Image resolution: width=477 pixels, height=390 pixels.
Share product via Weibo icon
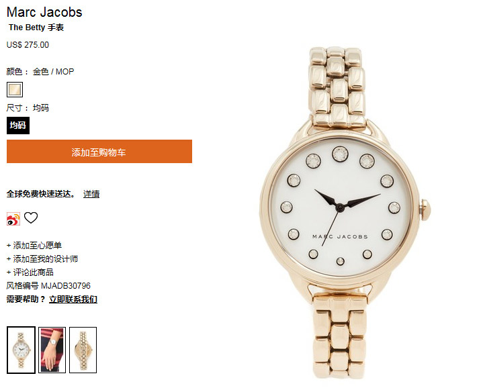pyautogui.click(x=13, y=219)
